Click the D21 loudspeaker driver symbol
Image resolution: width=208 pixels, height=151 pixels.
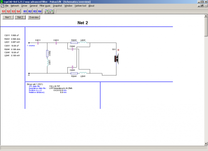tap(116, 59)
